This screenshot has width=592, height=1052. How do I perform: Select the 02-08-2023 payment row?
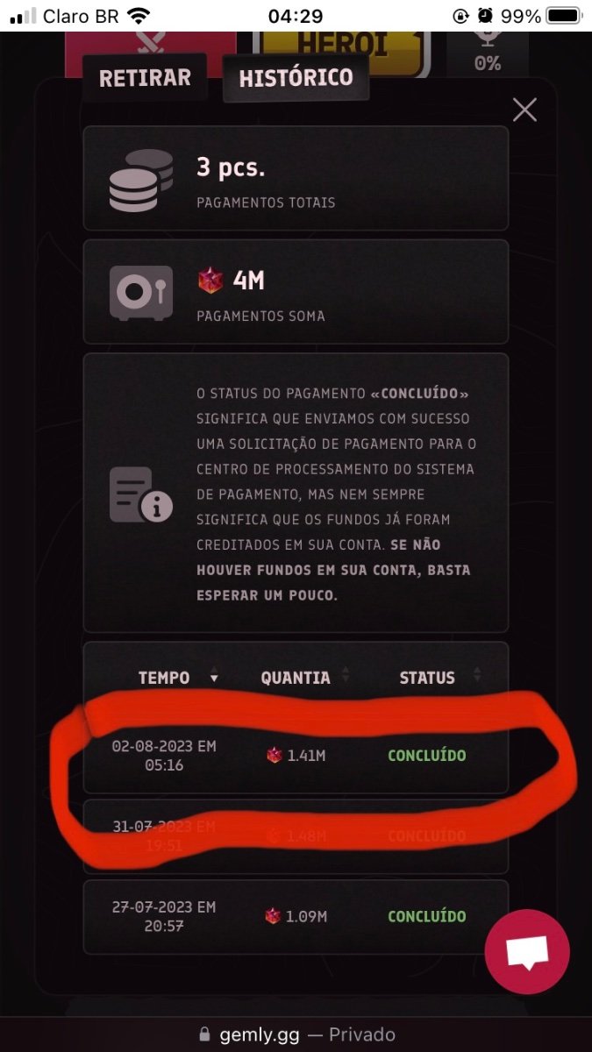click(x=296, y=756)
